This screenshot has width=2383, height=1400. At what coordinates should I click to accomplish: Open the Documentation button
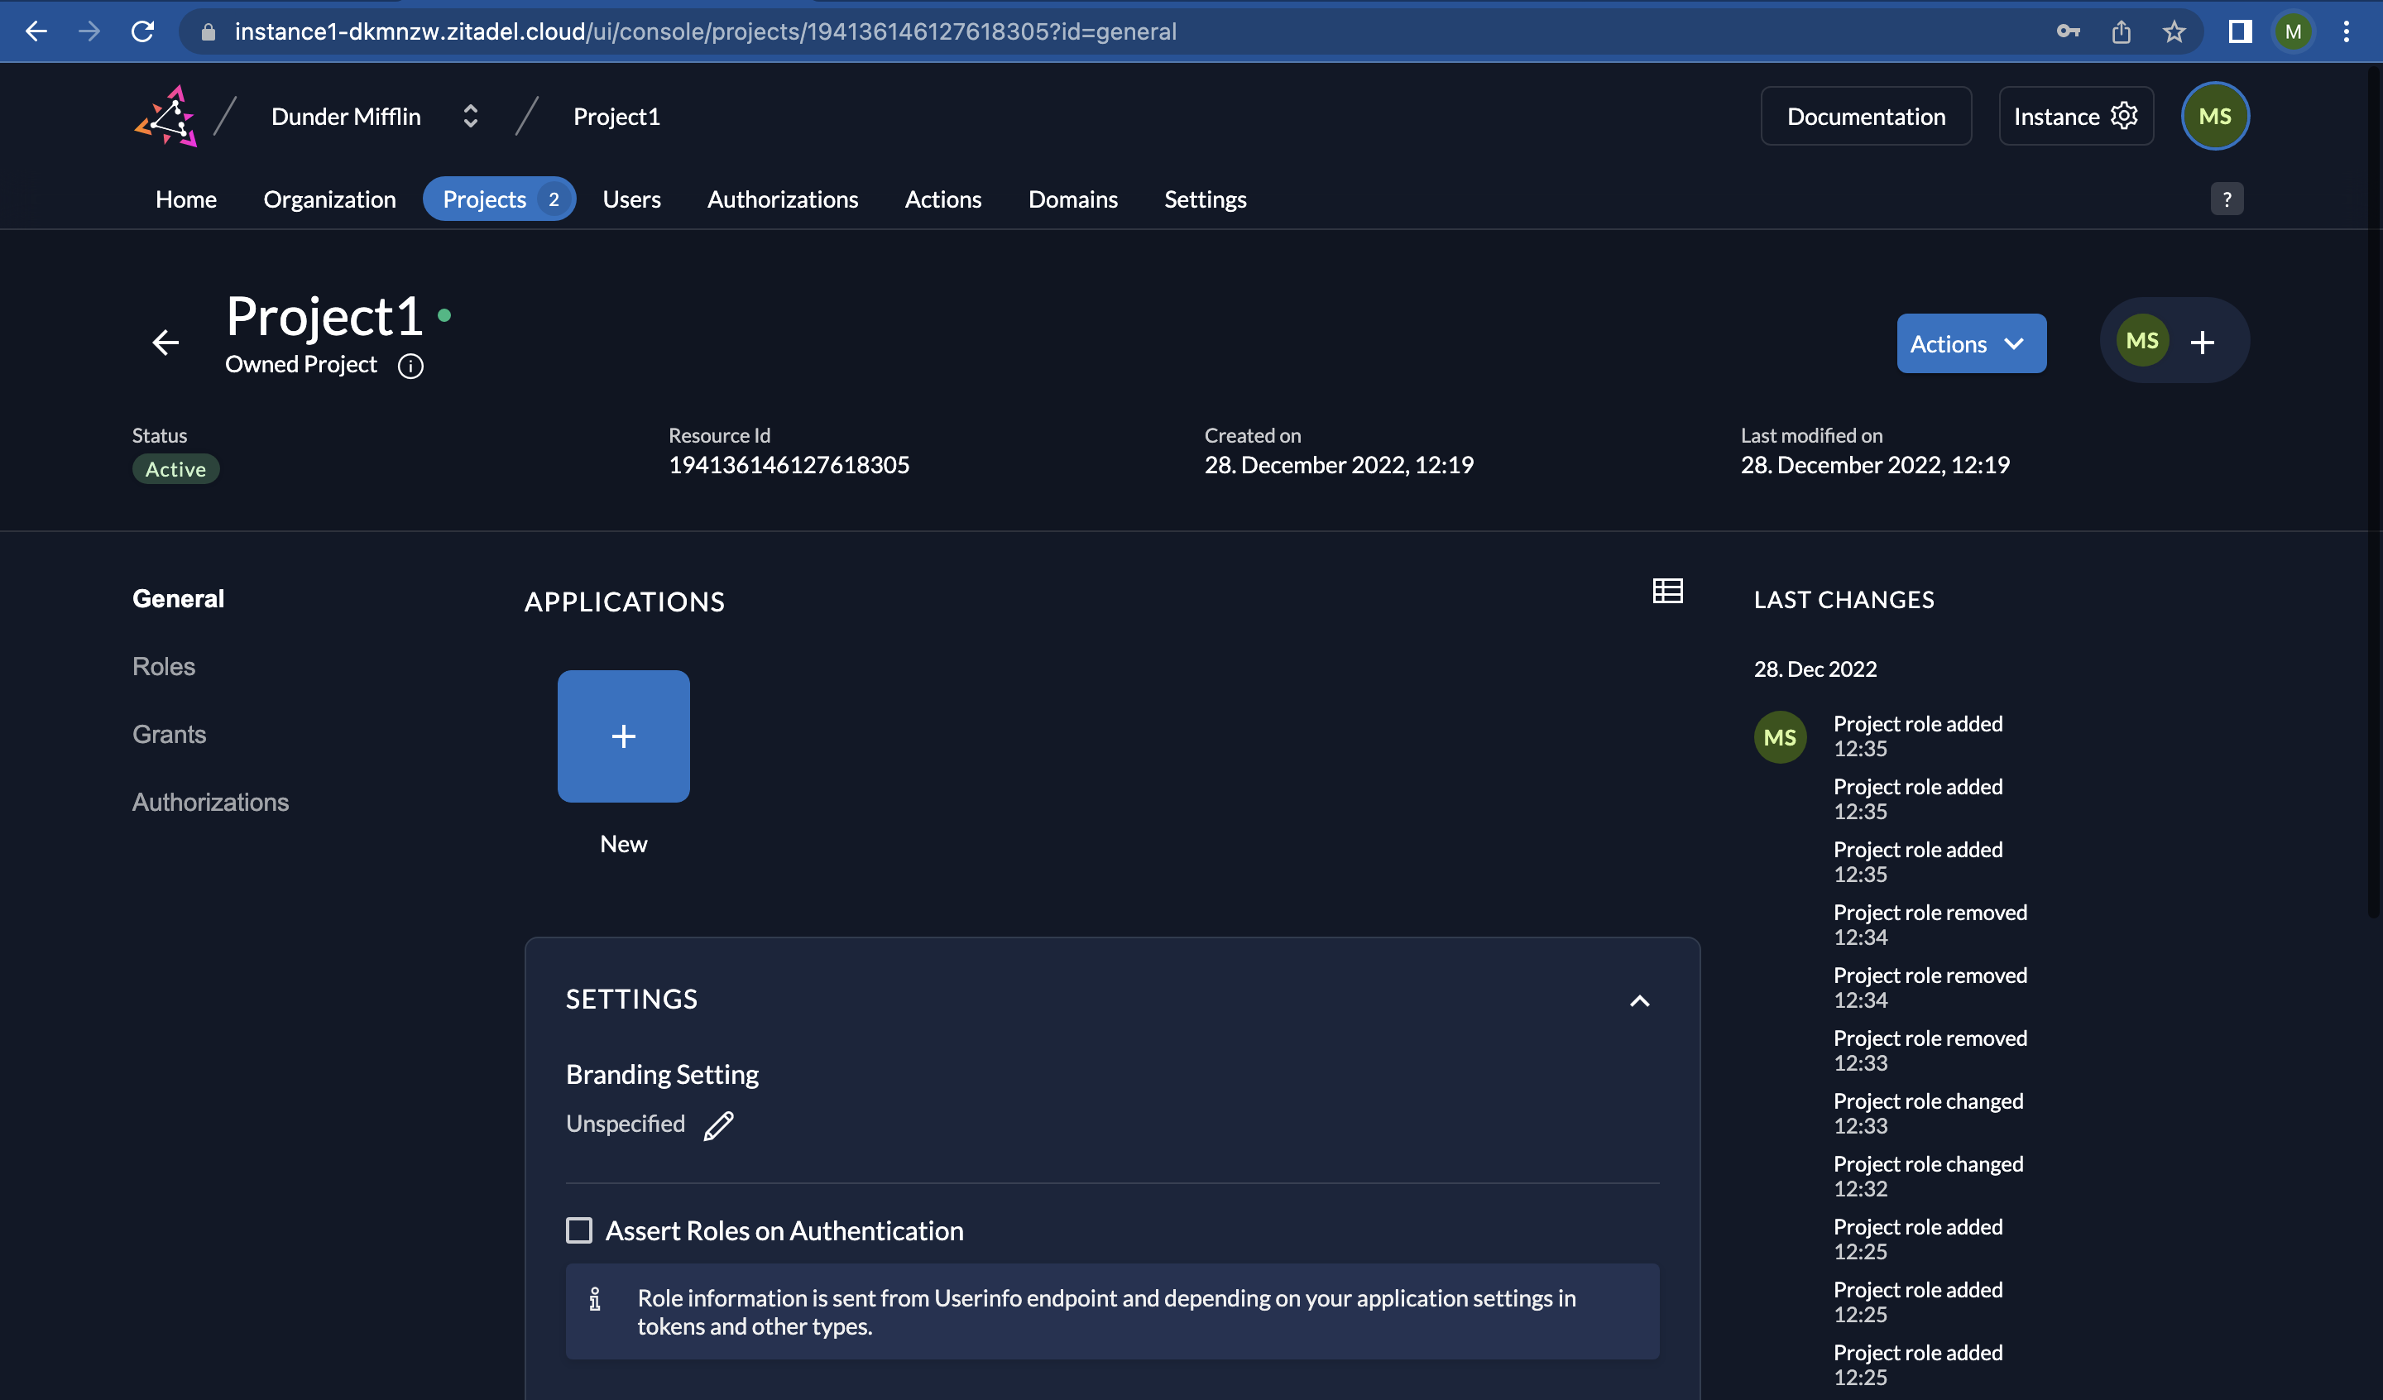(1865, 117)
